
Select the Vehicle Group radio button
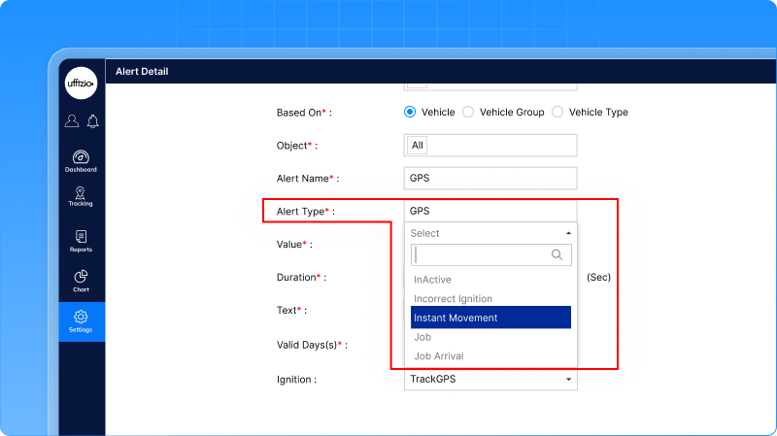[468, 113]
